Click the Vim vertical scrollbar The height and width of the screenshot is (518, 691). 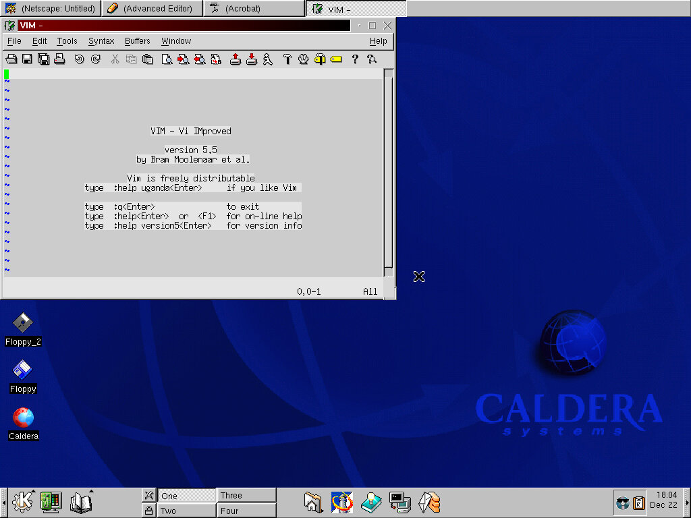point(388,169)
